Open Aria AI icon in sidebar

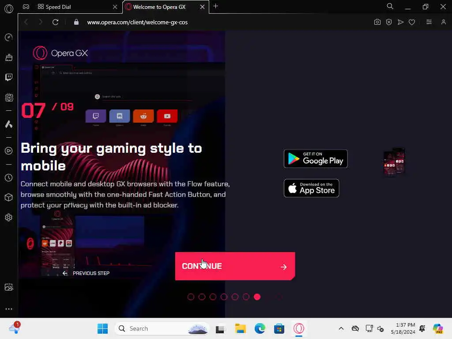(x=9, y=124)
